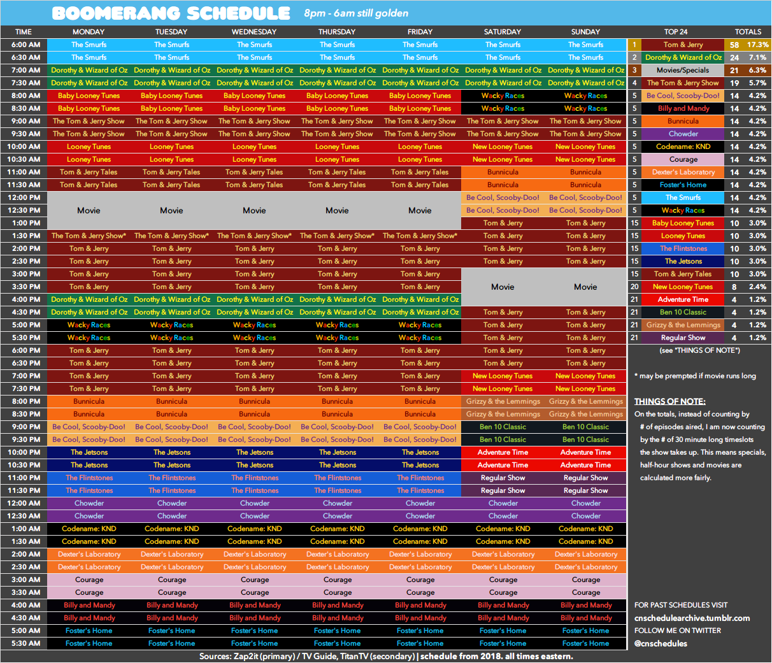This screenshot has height=663, width=772.
Task: Select Grizzy & the Lemmings at 8:30 PM Sunday
Action: (585, 414)
